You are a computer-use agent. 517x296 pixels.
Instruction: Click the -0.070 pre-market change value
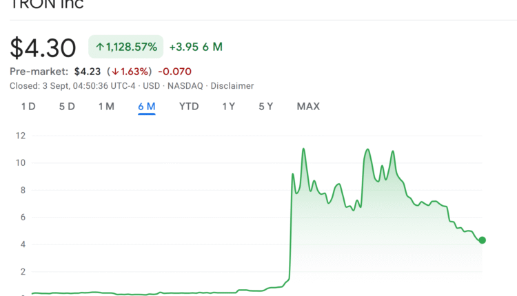coord(174,72)
